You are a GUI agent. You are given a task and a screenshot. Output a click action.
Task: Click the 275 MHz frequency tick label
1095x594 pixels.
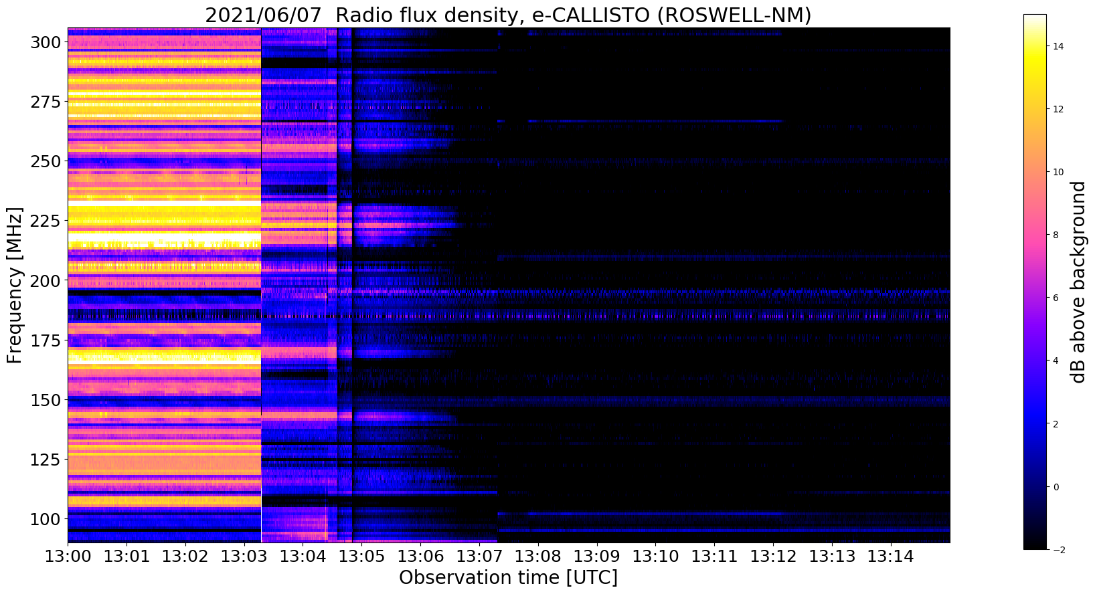pyautogui.click(x=45, y=102)
